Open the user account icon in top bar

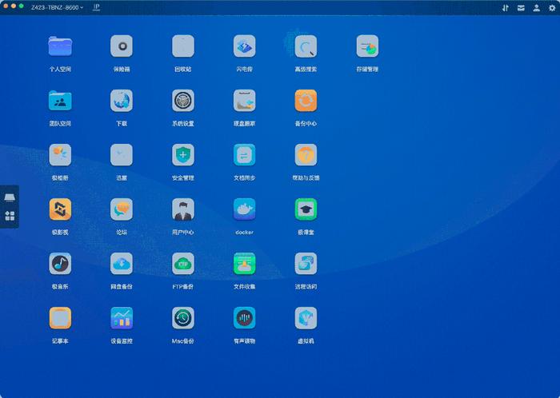537,8
